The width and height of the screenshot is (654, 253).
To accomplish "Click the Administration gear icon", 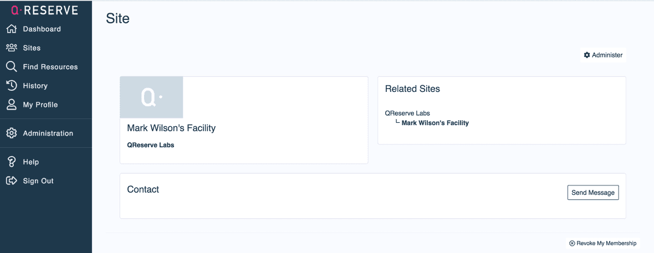I will [x=11, y=133].
